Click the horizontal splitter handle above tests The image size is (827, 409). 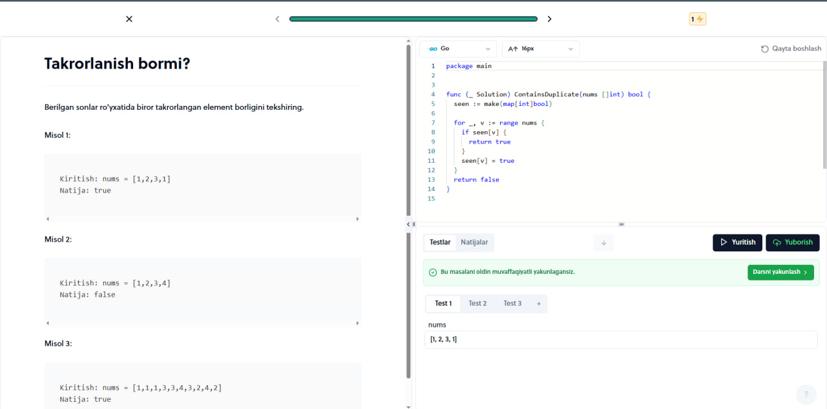pos(622,224)
